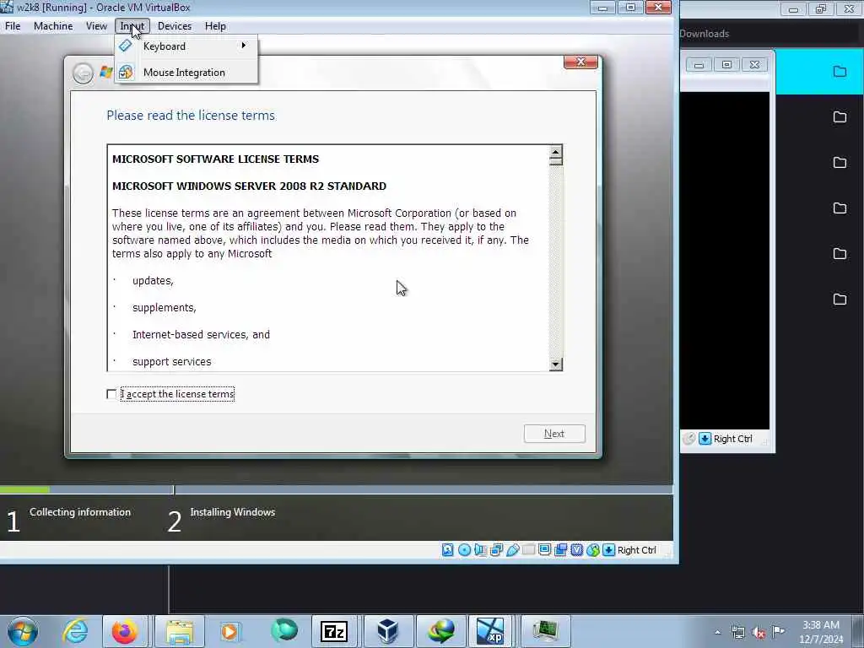Click license text scrollbar up arrow
Viewport: 864px width, 648px height.
(555, 152)
